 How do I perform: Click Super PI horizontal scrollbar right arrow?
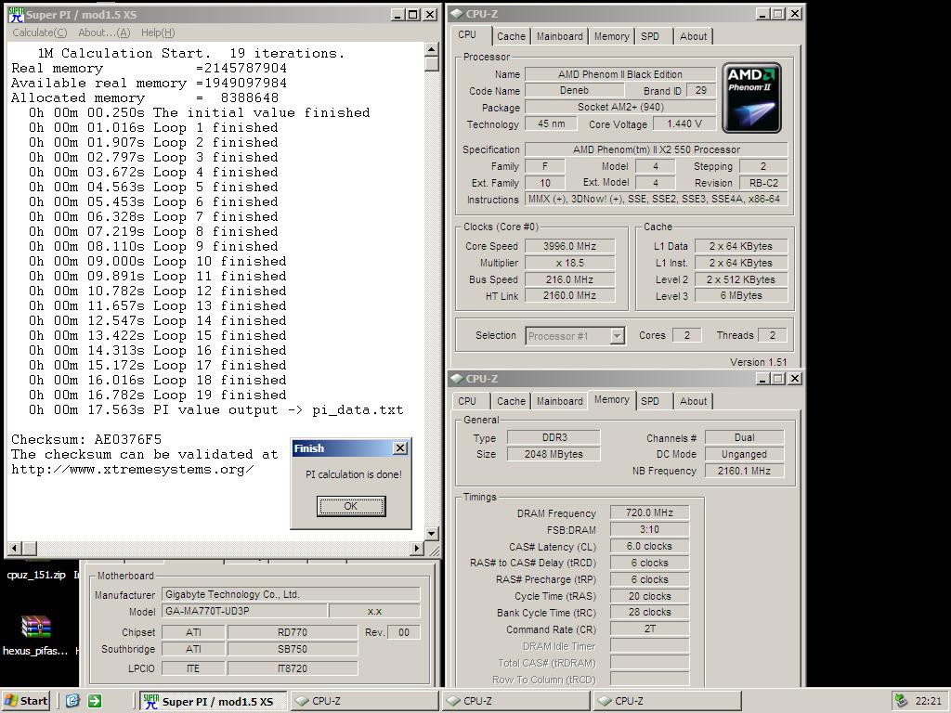coord(417,549)
